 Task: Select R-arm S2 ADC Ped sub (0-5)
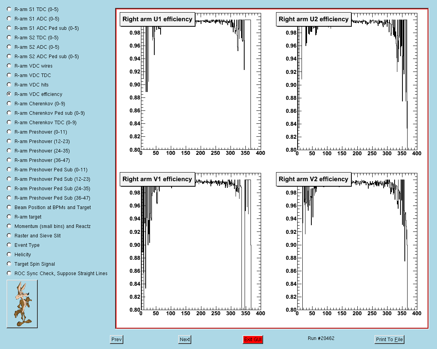point(9,56)
